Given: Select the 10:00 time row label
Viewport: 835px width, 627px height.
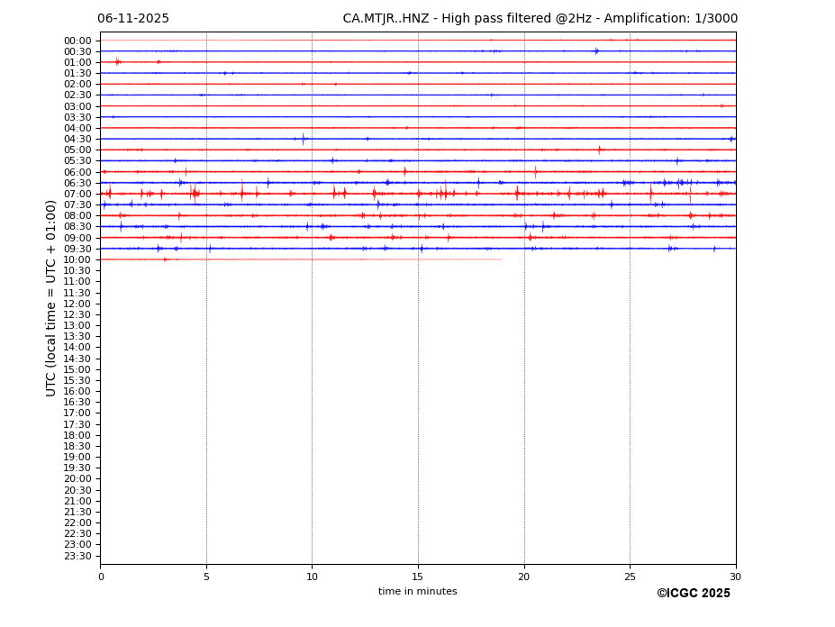Looking at the screenshot, I should 77,259.
